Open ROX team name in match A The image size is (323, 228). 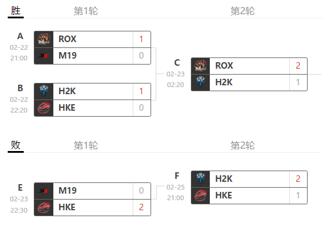coord(68,39)
